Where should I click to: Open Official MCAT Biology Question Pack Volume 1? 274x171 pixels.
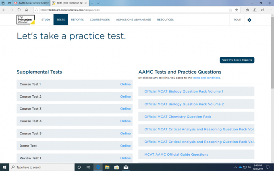pos(184,91)
